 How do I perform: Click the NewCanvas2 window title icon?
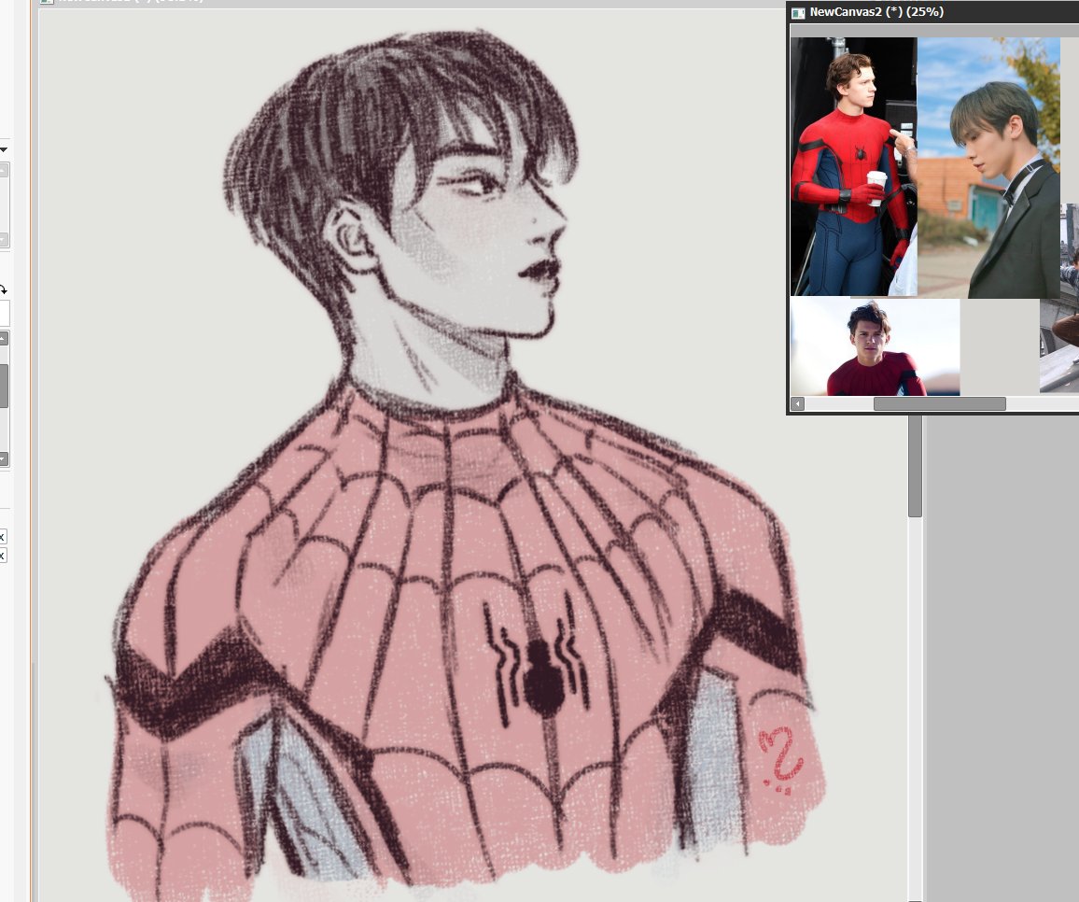click(798, 12)
